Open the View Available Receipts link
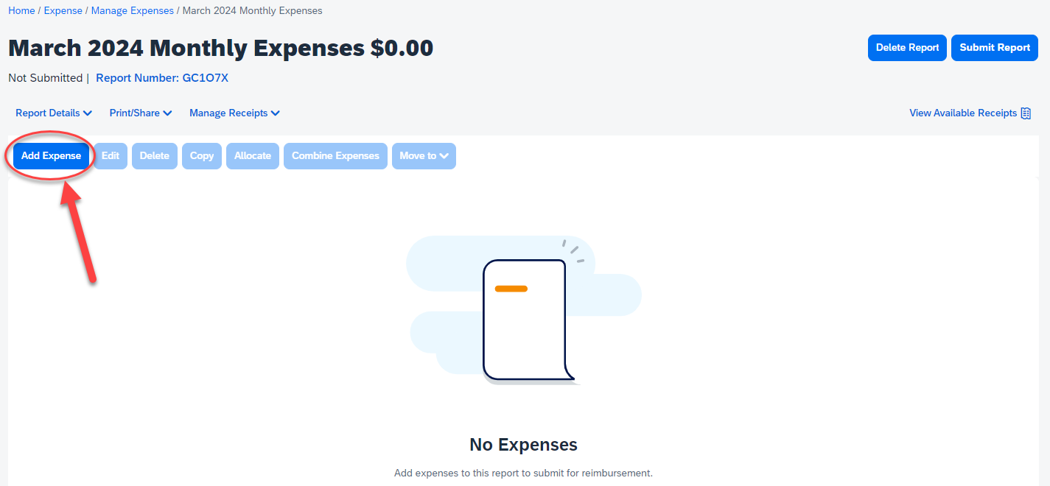The image size is (1050, 486). [x=963, y=113]
